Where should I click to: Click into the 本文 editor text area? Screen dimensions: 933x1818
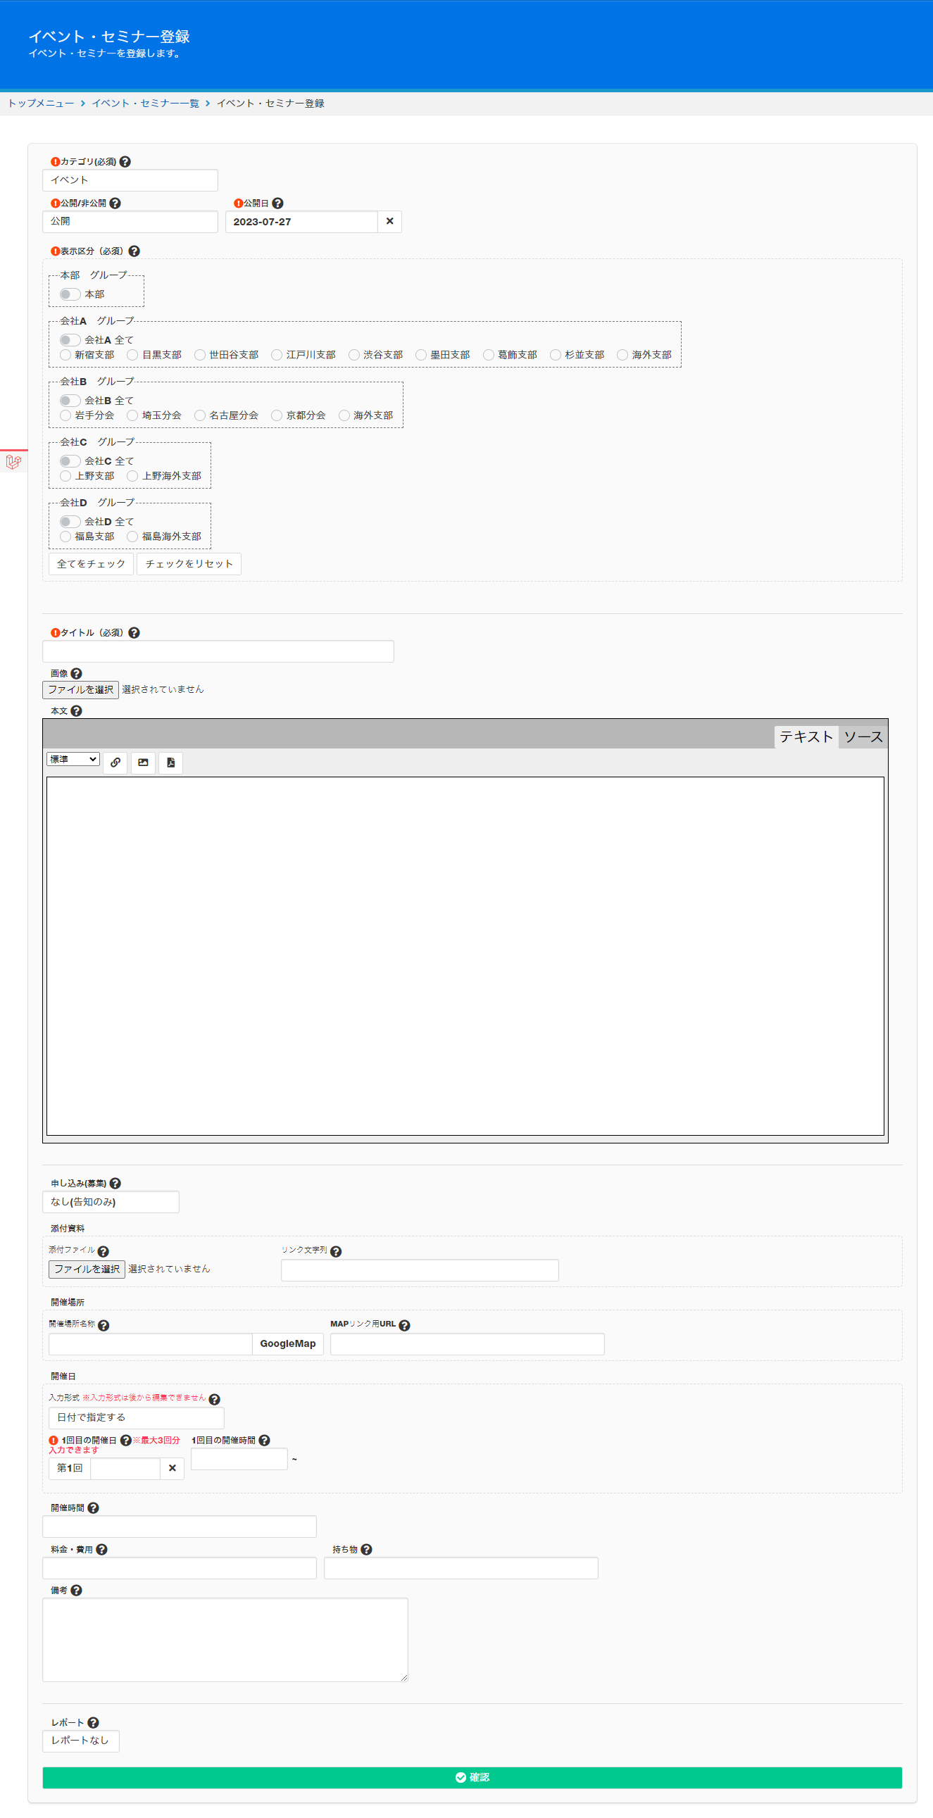[465, 956]
